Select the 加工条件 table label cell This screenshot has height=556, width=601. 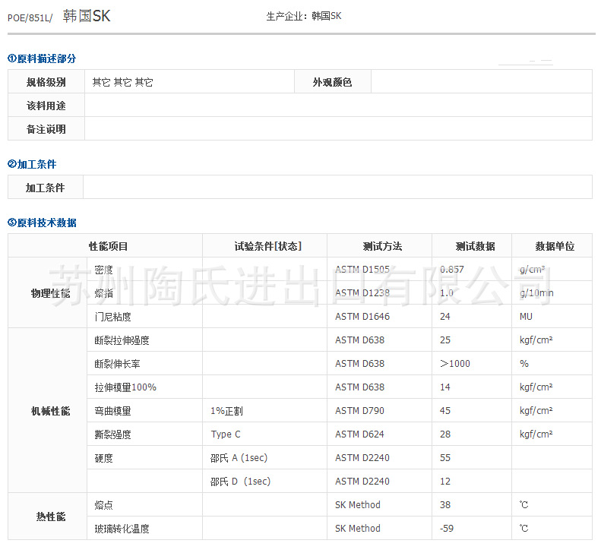[x=46, y=188]
